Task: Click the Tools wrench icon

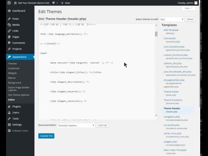Action: click(9, 119)
